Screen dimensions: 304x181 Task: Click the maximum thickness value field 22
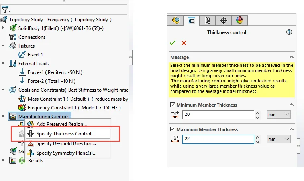218,139
